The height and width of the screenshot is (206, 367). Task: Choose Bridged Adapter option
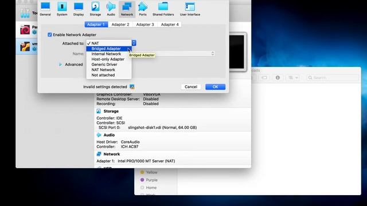coord(109,49)
